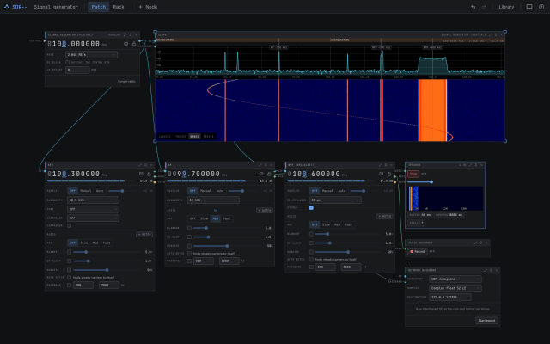
Task: Select the Bands tab in the Scope
Action: pyautogui.click(x=194, y=136)
